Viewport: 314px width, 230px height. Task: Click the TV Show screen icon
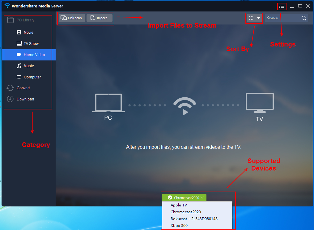(x=19, y=43)
